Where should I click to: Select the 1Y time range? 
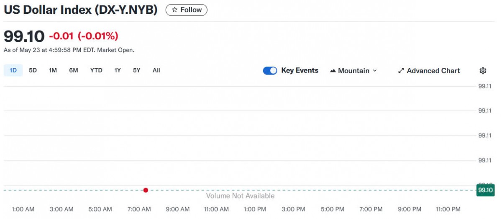tap(118, 70)
